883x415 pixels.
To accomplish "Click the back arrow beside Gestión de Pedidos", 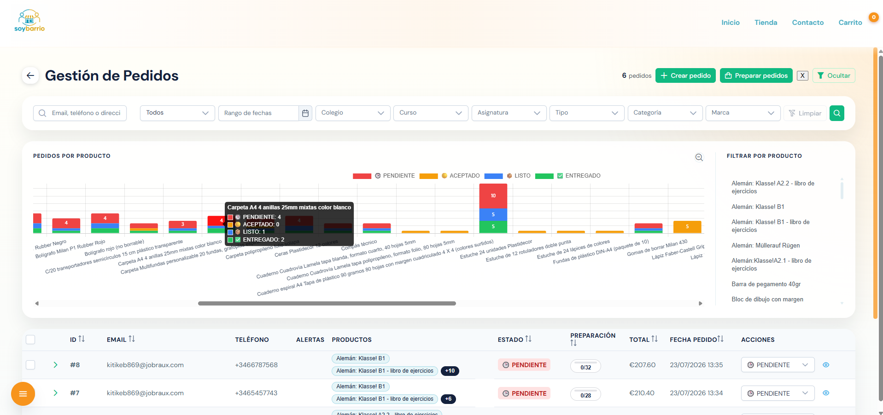I will pos(30,75).
